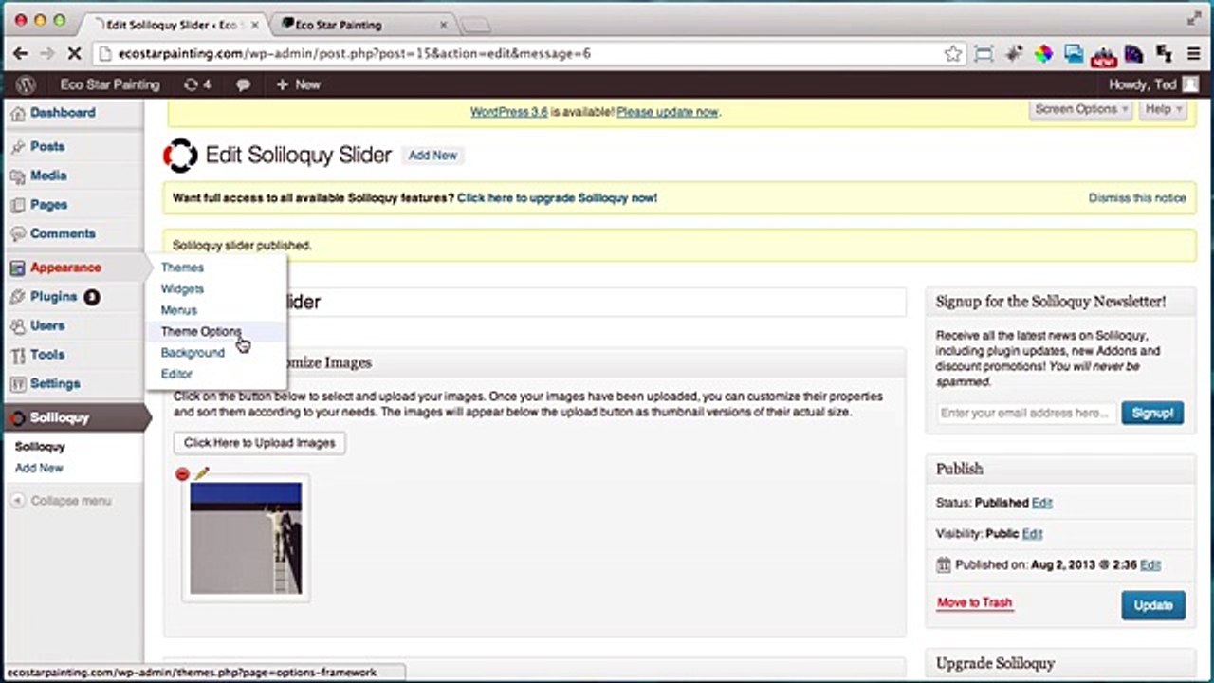Click the Move to Trash link
1214x683 pixels.
click(x=974, y=602)
